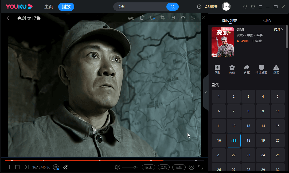Open the 倍速 playback speed menu
Viewport: 289px width, 173px height.
149,167
